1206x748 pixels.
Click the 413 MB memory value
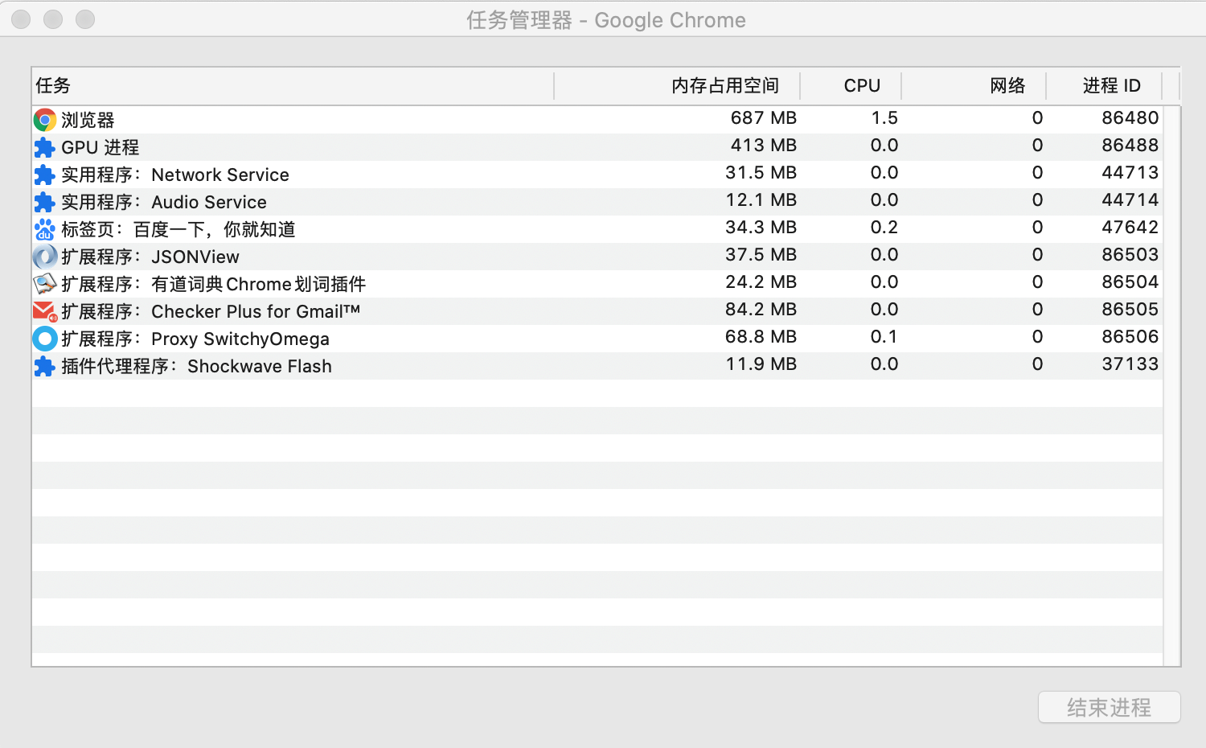tap(764, 146)
